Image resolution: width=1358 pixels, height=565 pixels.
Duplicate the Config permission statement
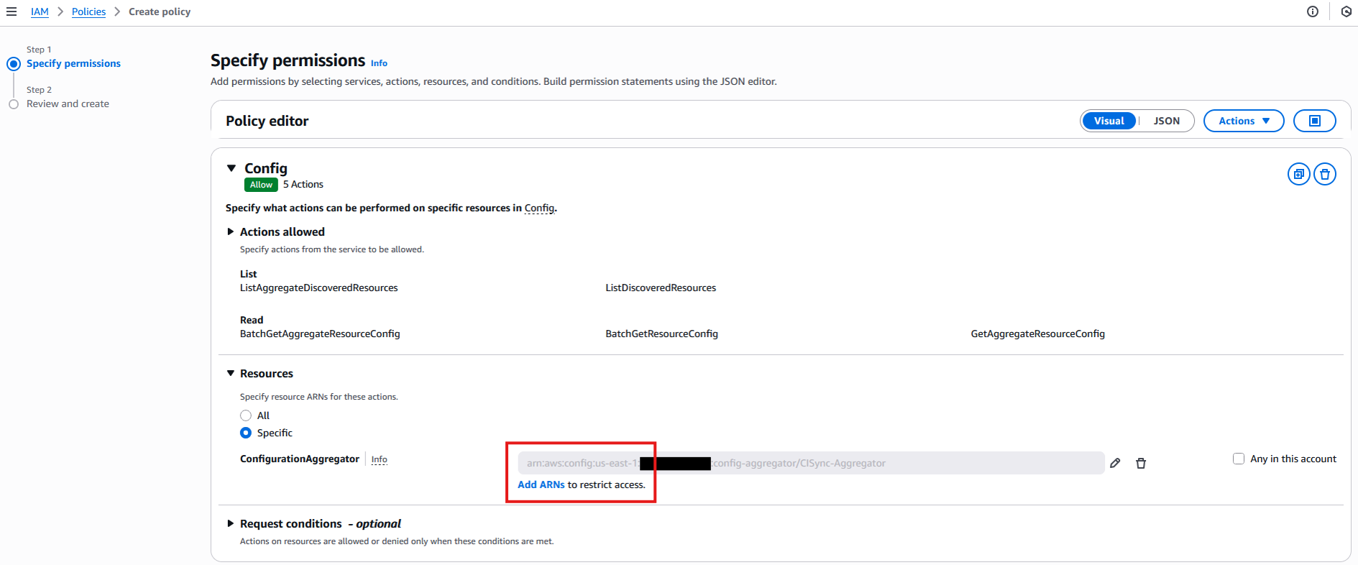point(1298,174)
